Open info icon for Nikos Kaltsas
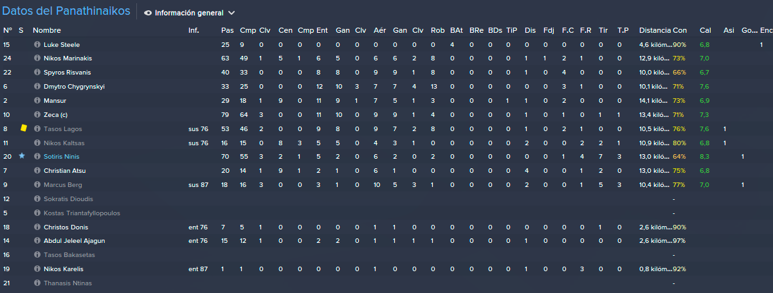Viewport: 773px width, 293px height. click(x=37, y=143)
